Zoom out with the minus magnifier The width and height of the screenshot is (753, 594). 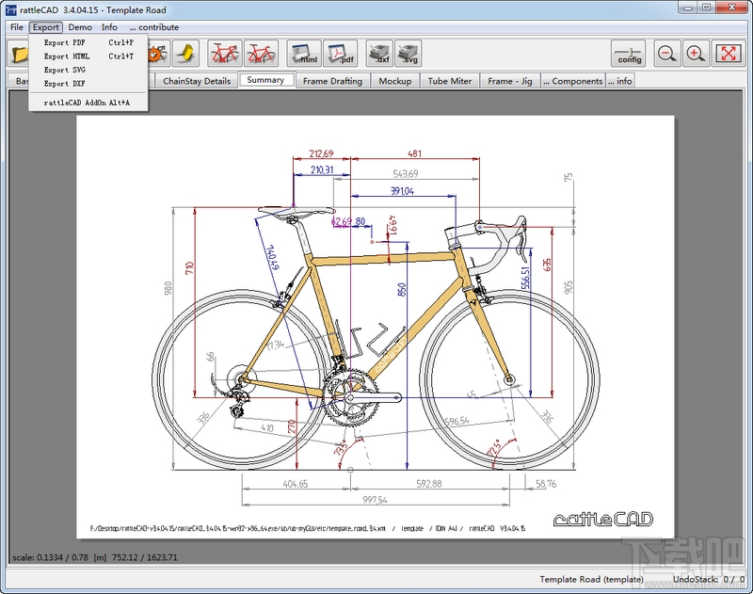click(666, 54)
